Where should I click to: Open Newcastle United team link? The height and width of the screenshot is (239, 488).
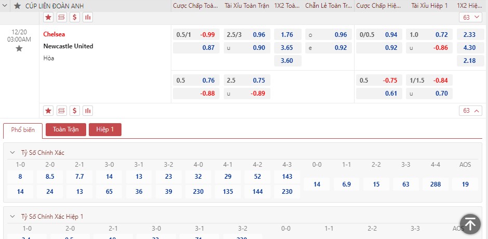[x=68, y=46]
